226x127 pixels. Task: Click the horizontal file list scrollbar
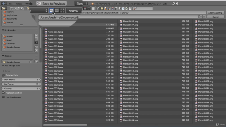65,125
